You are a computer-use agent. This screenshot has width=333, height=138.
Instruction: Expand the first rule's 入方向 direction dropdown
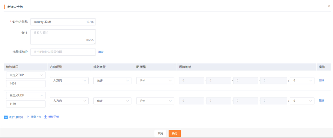click(x=69, y=80)
